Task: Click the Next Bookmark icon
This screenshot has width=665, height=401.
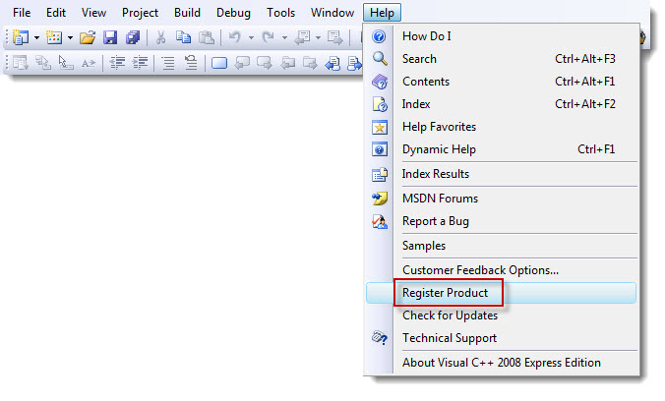Action: pos(265,63)
